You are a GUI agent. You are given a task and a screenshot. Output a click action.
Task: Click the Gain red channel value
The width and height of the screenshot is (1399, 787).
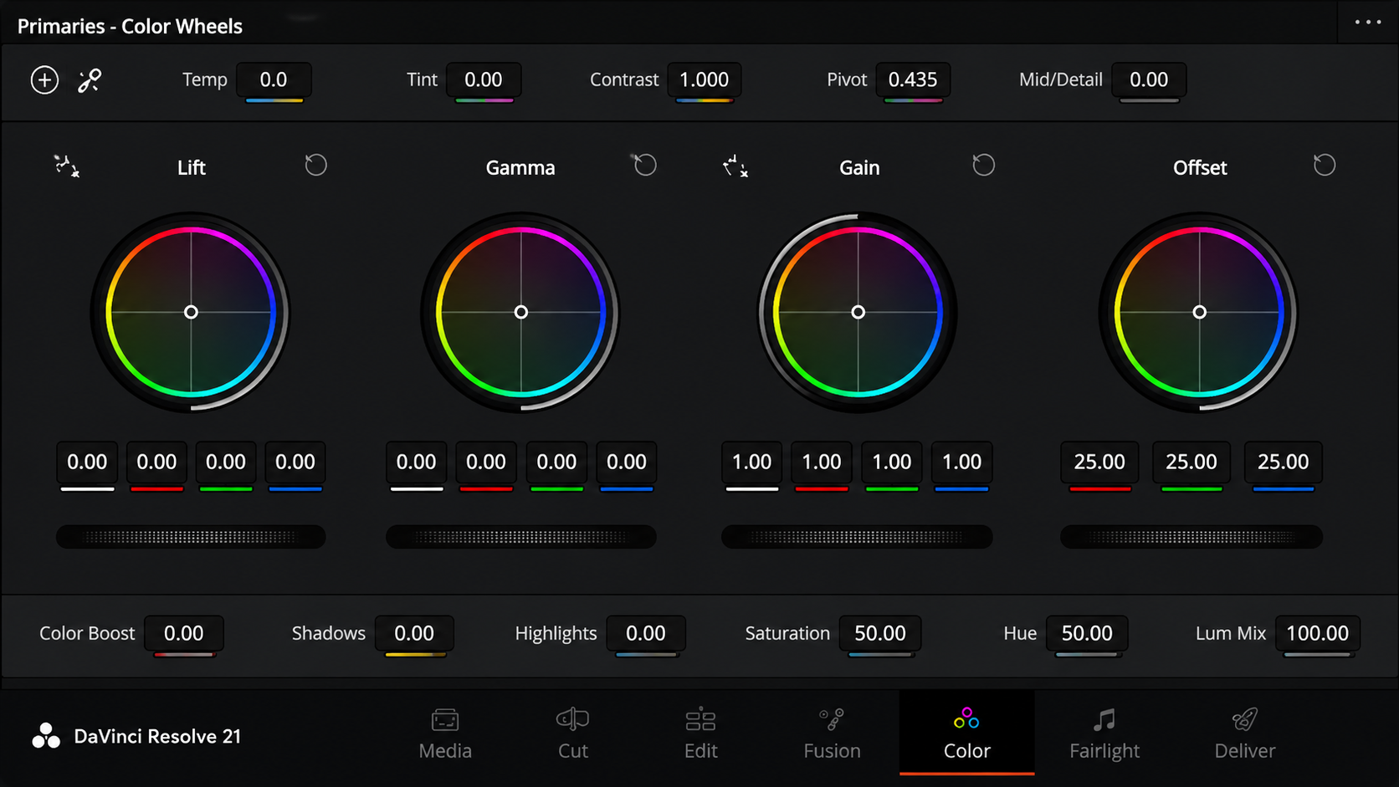coord(822,462)
